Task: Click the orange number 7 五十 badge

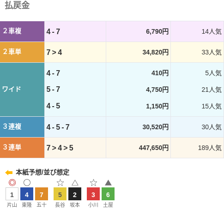Action: (x=42, y=194)
